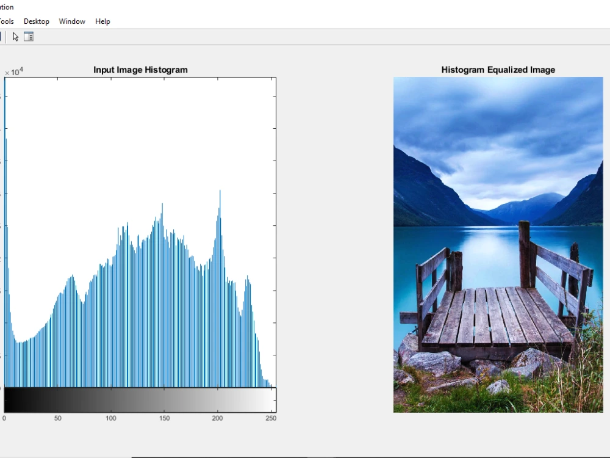Select the Edit Plot arrow tool

pos(15,36)
